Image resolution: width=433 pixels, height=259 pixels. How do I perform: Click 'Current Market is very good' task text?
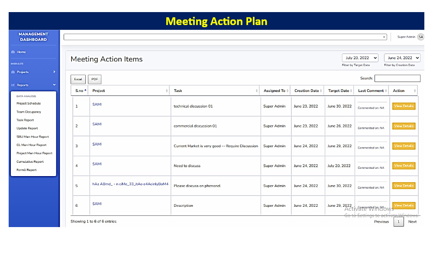216,146
